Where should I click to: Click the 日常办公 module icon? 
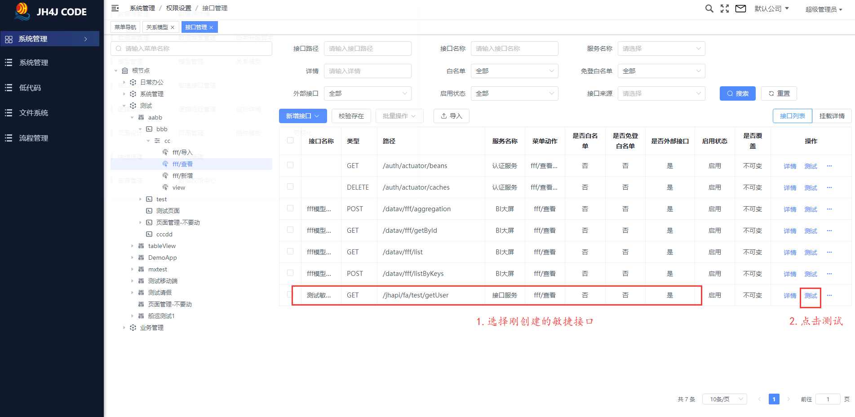point(133,82)
